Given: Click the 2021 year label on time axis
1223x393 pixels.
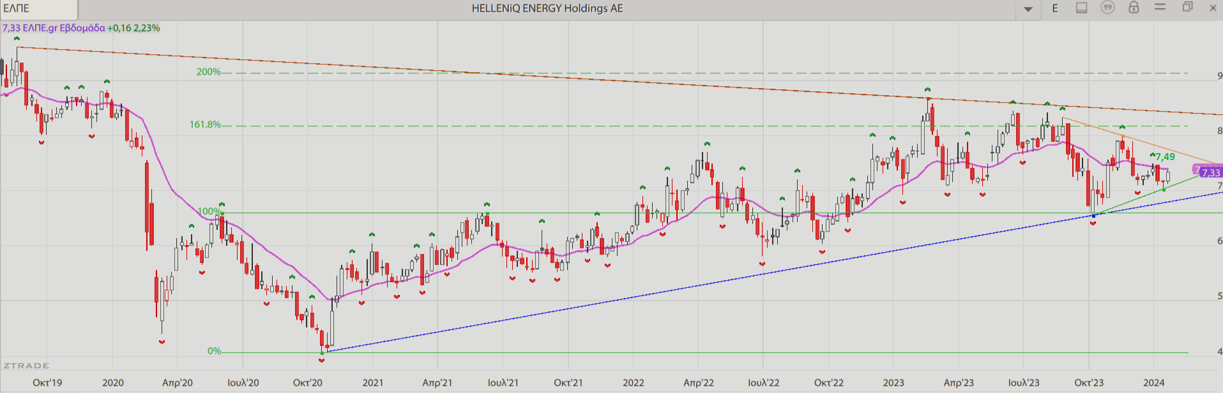Looking at the screenshot, I should pyautogui.click(x=373, y=383).
